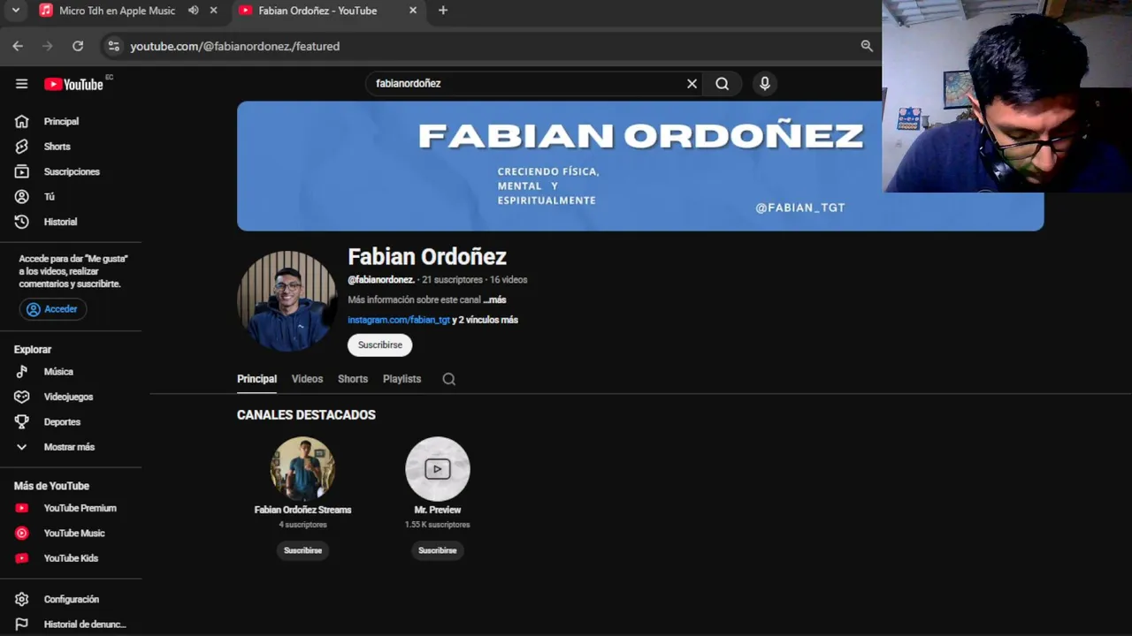Select the Fabian Ordoñez YouTube tab
The image size is (1132, 636).
pyautogui.click(x=318, y=11)
